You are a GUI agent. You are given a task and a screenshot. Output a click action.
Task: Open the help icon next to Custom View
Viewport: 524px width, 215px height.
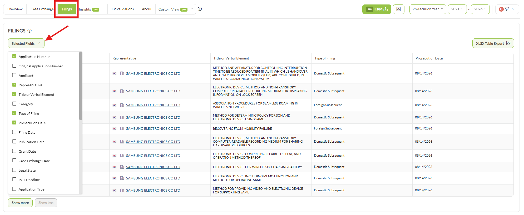click(200, 9)
